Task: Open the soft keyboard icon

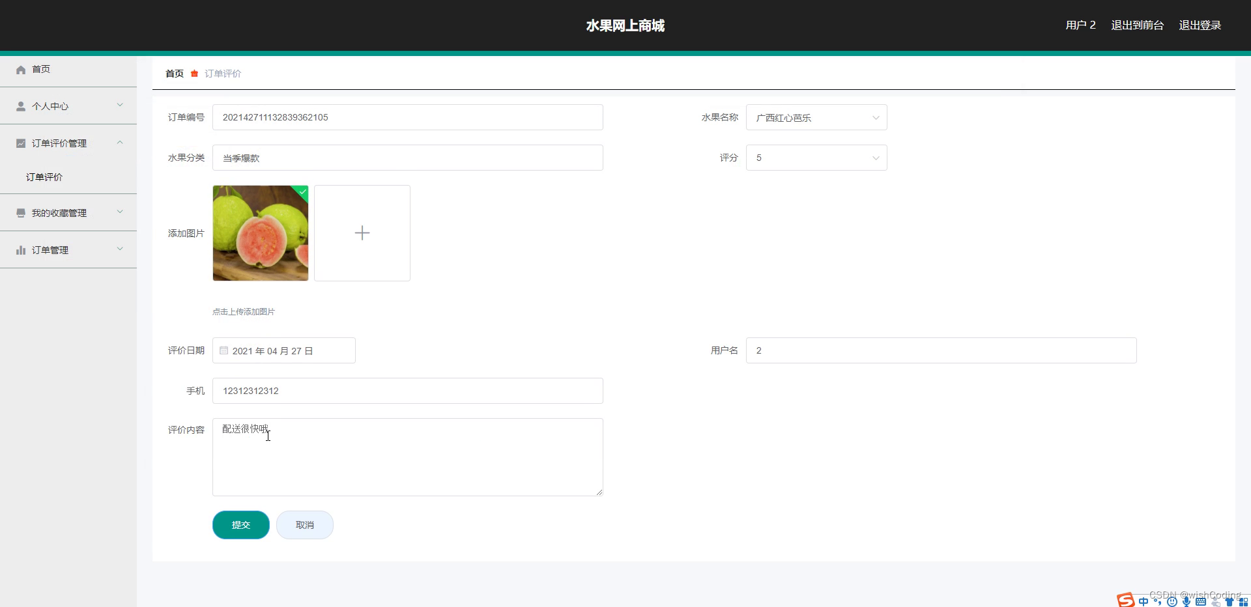Action: click(1201, 601)
